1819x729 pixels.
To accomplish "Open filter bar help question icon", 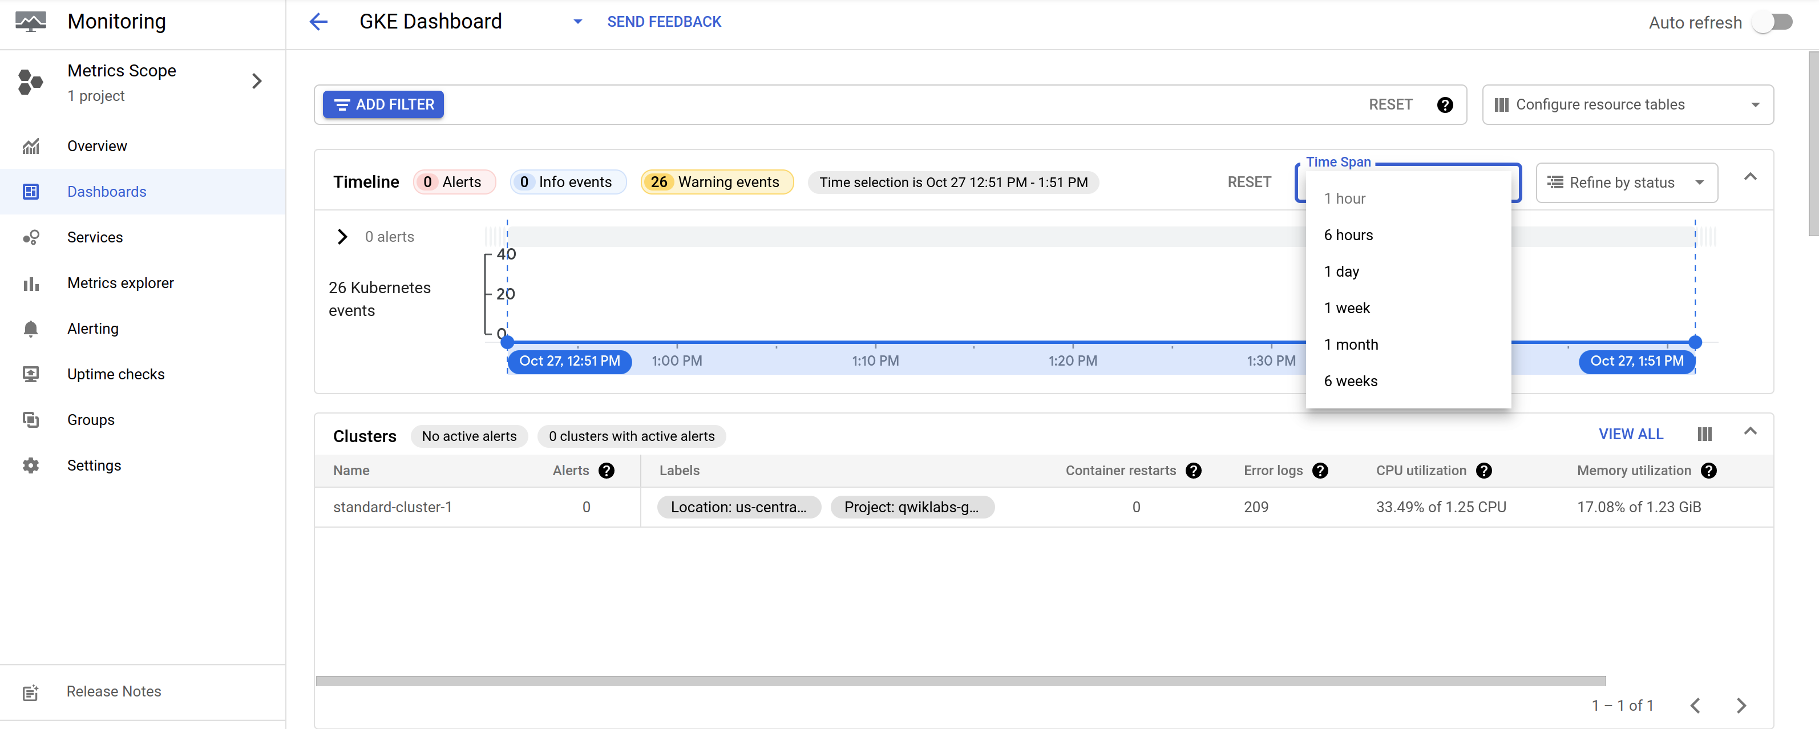I will (1445, 104).
